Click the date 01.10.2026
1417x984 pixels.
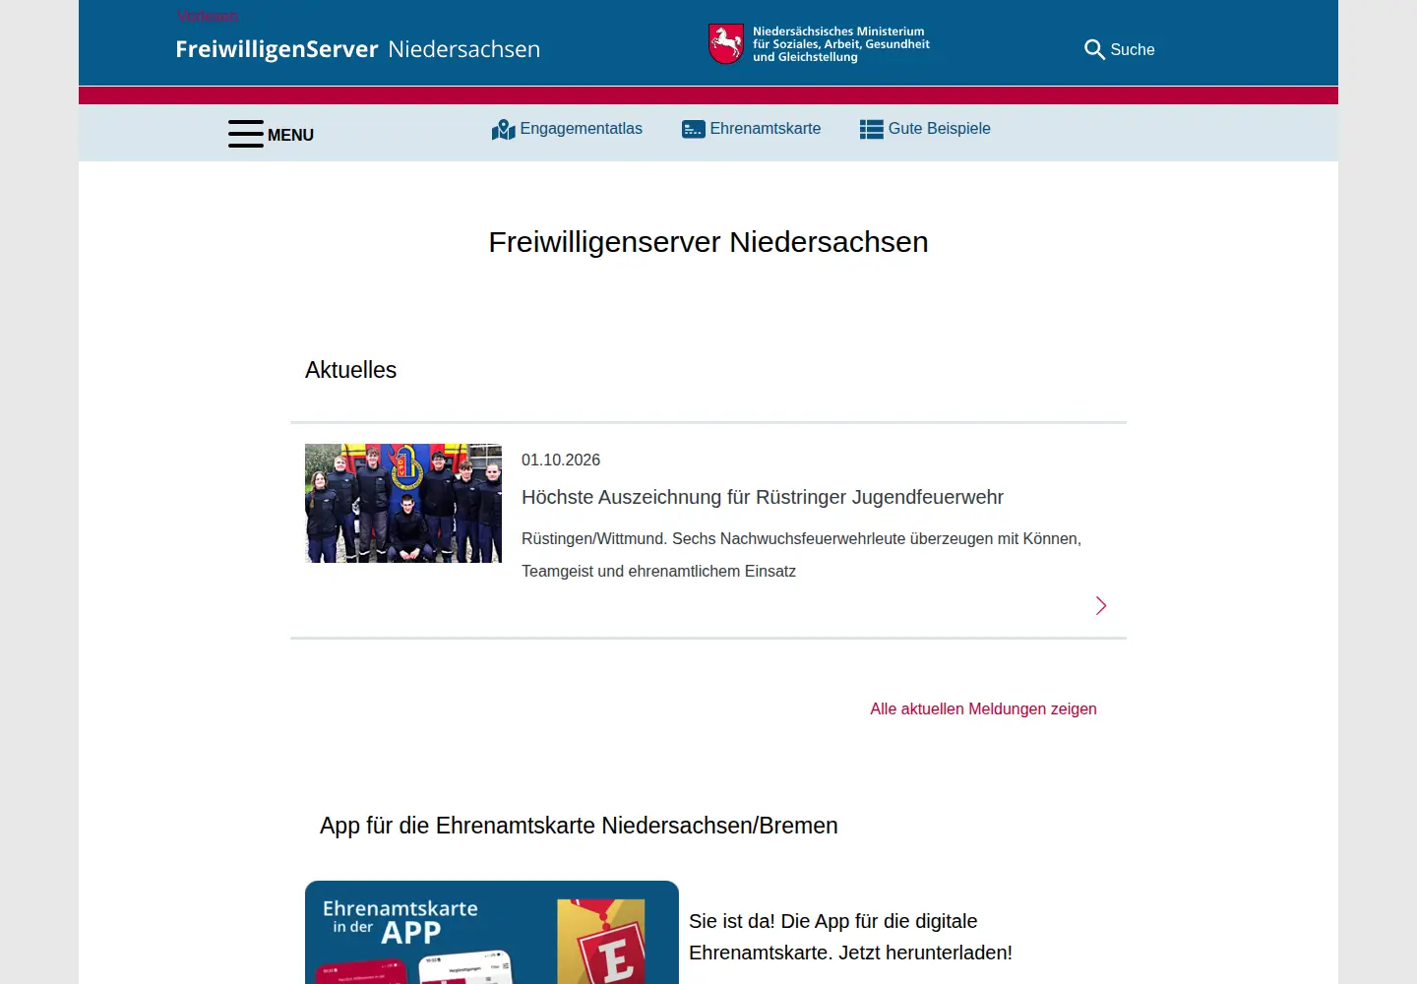[x=561, y=460]
